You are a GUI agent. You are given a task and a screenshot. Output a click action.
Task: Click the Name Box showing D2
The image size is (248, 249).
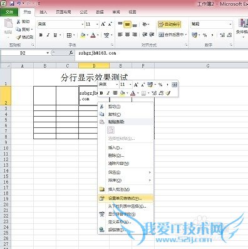[x=23, y=53]
